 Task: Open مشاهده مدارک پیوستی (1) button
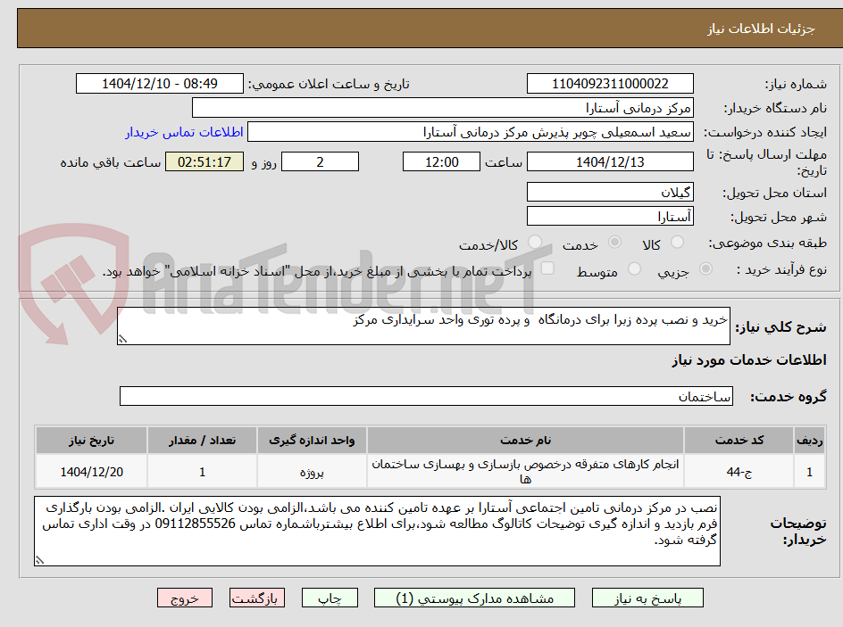[474, 598]
